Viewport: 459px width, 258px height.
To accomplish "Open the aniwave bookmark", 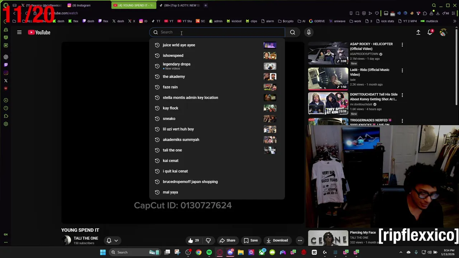I will 337,21.
